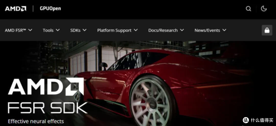Click the AMD logo in header

tap(16, 9)
